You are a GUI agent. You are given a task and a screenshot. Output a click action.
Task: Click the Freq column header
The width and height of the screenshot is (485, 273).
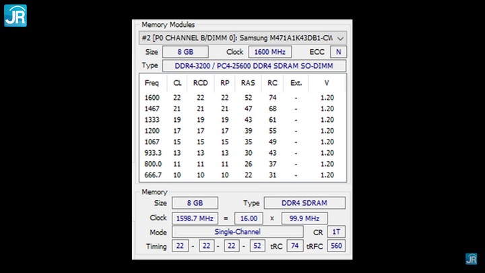[152, 83]
